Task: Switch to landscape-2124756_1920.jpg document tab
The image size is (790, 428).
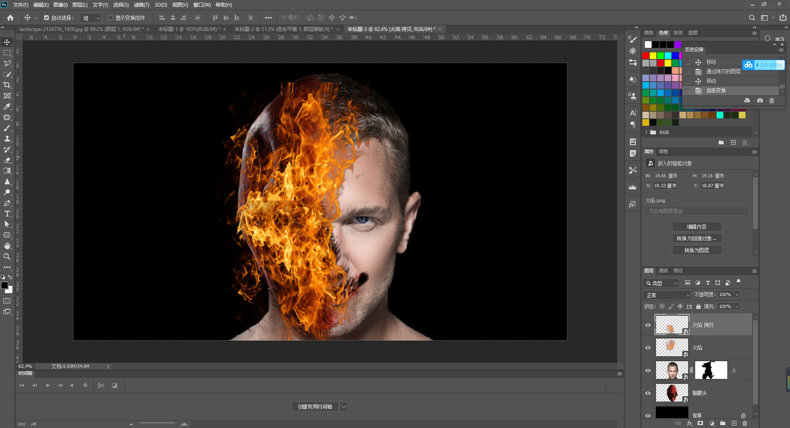Action: (x=81, y=29)
